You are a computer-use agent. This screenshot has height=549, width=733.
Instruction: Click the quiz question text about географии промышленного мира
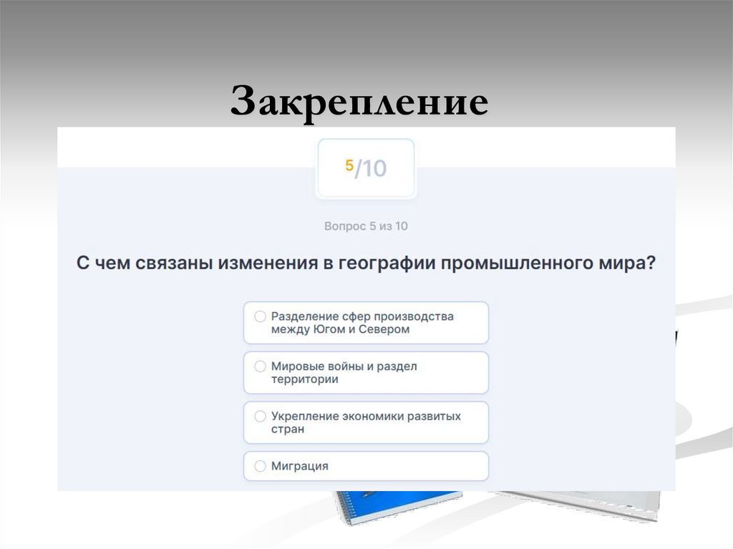click(x=366, y=262)
